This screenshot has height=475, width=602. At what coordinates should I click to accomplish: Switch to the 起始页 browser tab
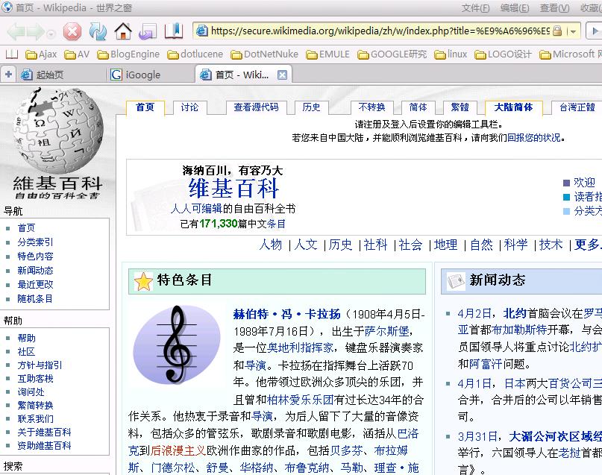[x=61, y=75]
